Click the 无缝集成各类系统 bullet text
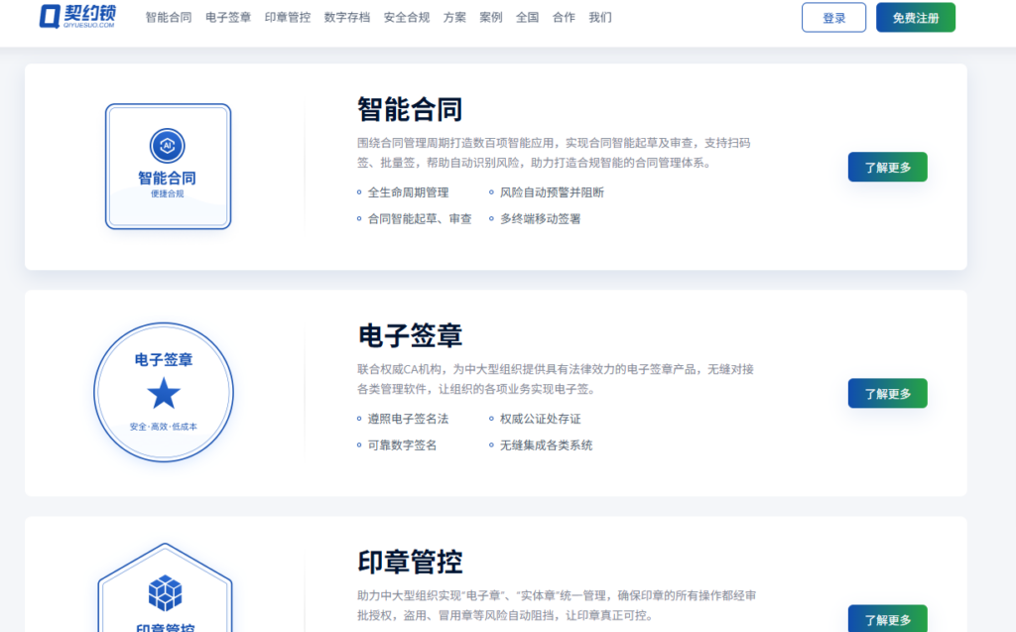 [x=547, y=445]
